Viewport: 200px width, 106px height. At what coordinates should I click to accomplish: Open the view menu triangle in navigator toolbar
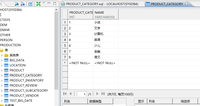point(44,3)
